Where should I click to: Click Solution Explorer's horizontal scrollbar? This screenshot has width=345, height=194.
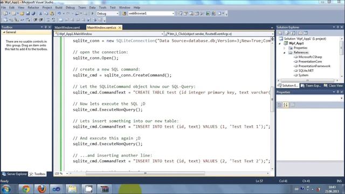(x=307, y=80)
